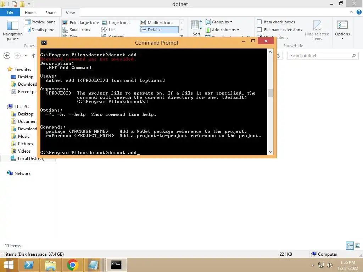Open the clock showing 1:55 PM
The height and width of the screenshot is (272, 363).
tap(347, 265)
